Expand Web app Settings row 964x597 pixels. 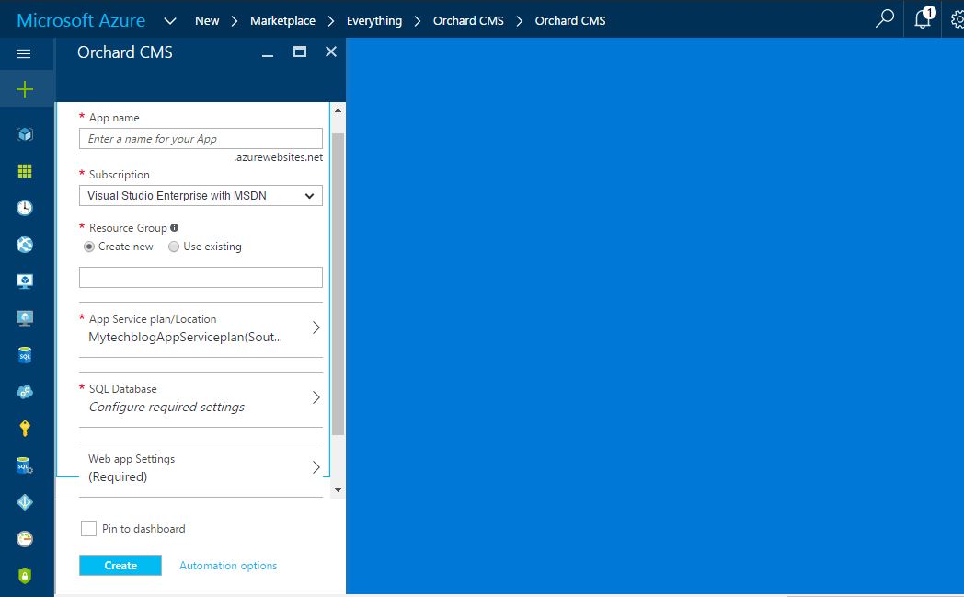(201, 468)
